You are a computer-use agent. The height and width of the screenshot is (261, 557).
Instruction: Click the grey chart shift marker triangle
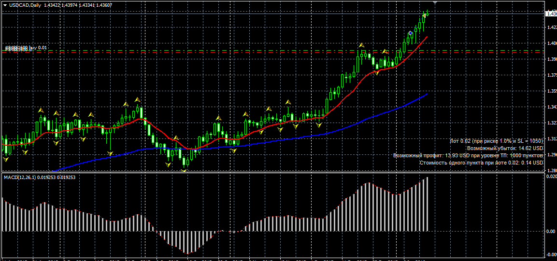pos(436,3)
